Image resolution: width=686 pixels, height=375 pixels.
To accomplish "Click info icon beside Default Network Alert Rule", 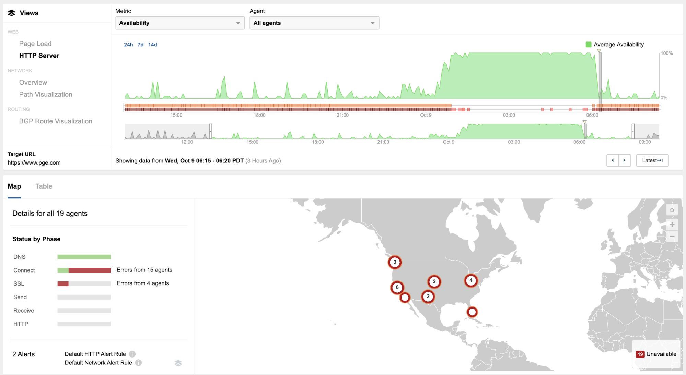I will [x=138, y=363].
